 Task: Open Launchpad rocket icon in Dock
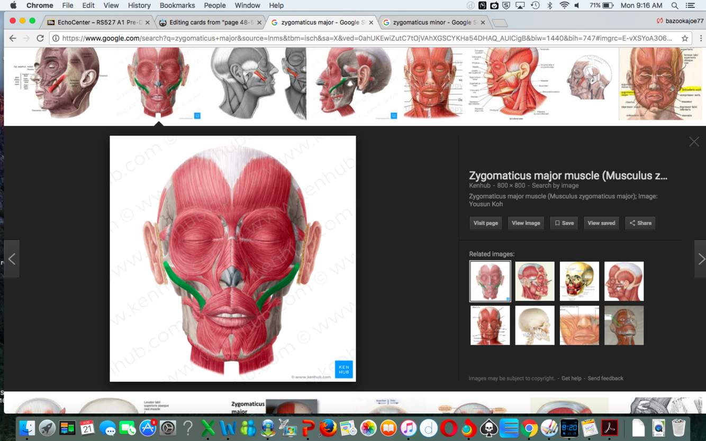(47, 428)
